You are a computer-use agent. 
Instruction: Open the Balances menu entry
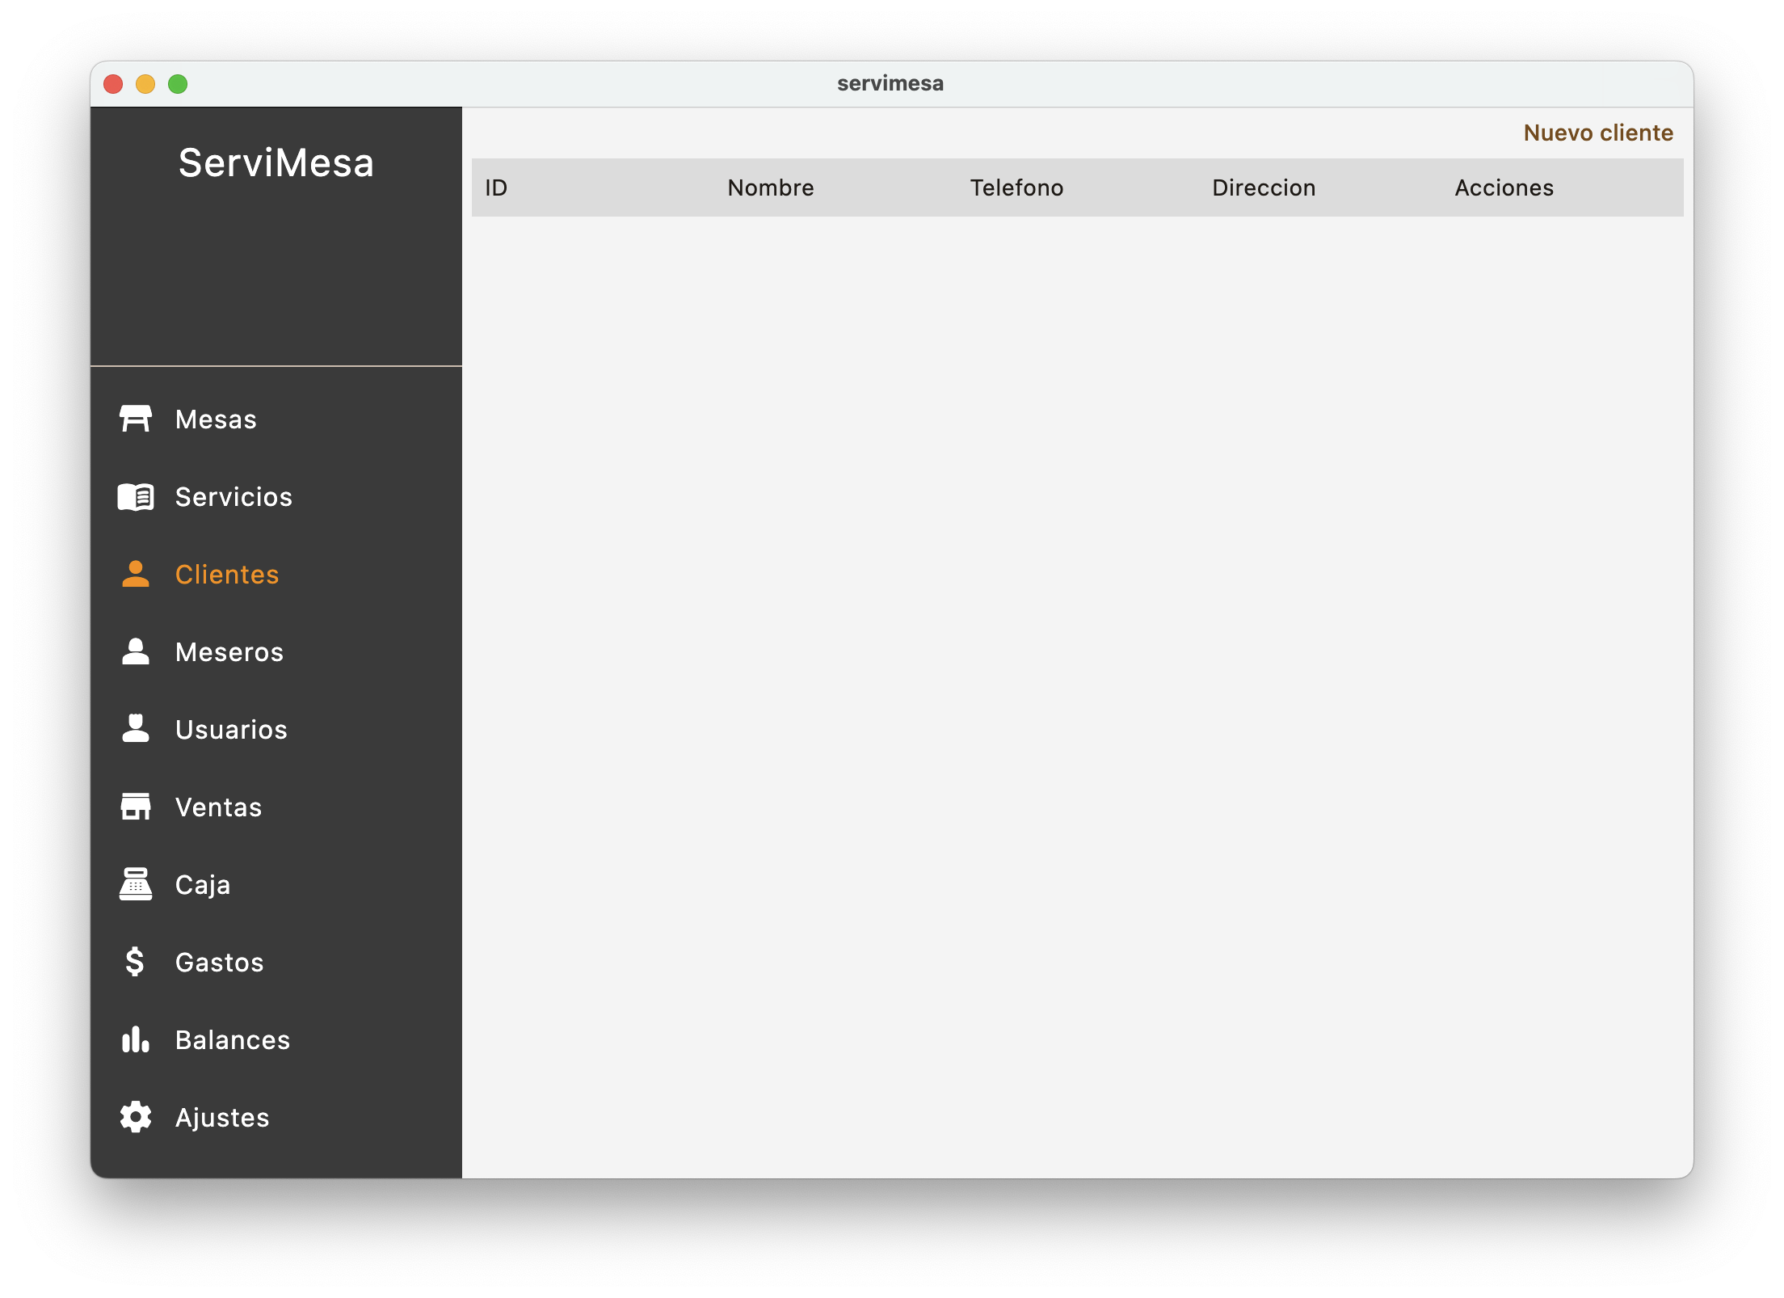pyautogui.click(x=233, y=1040)
